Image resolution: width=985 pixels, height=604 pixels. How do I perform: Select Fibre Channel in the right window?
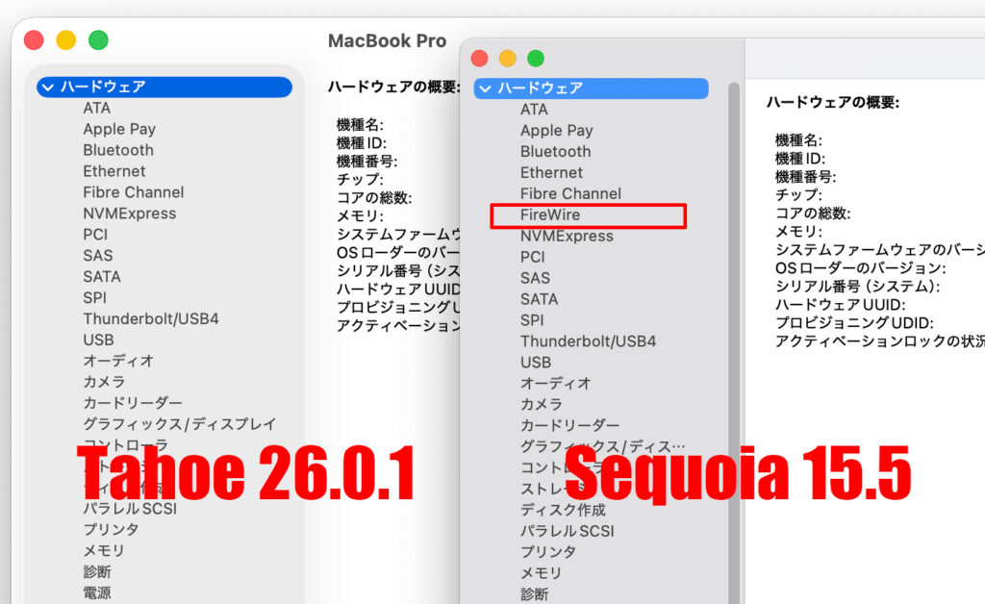click(570, 193)
